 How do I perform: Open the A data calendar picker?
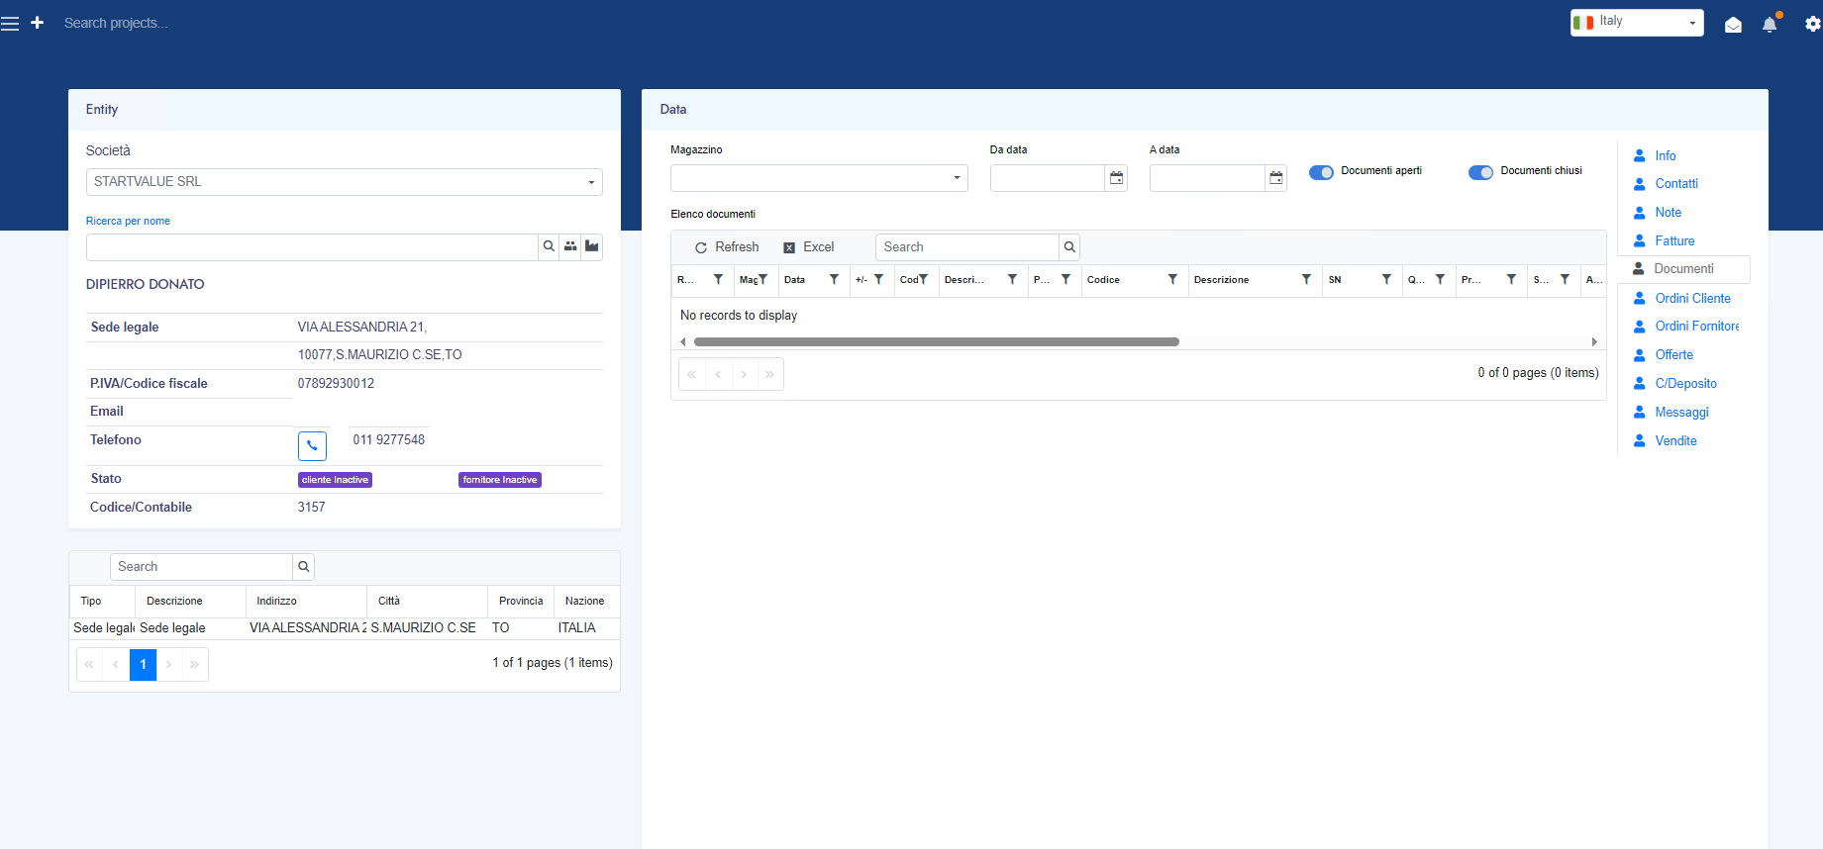coord(1276,178)
